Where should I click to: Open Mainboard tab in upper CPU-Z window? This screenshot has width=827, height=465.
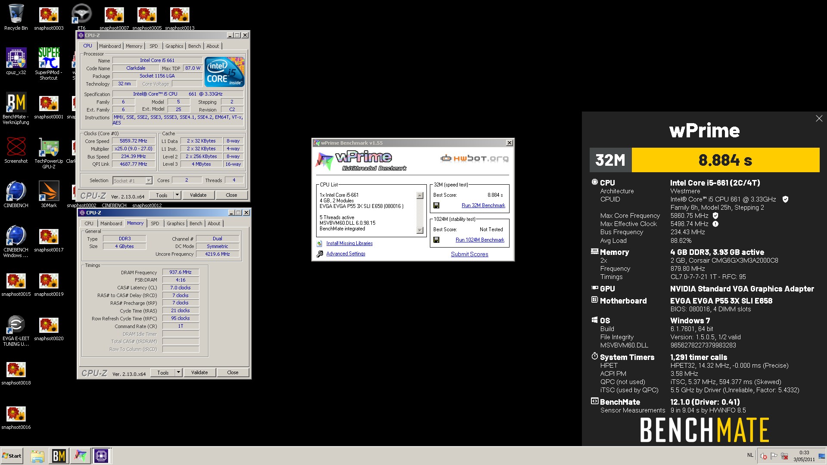110,46
